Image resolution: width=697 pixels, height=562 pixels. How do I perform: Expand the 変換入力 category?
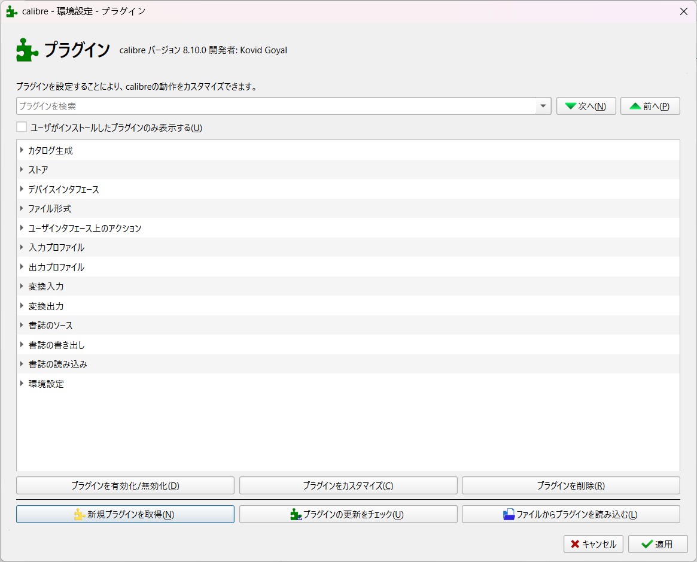[x=22, y=286]
